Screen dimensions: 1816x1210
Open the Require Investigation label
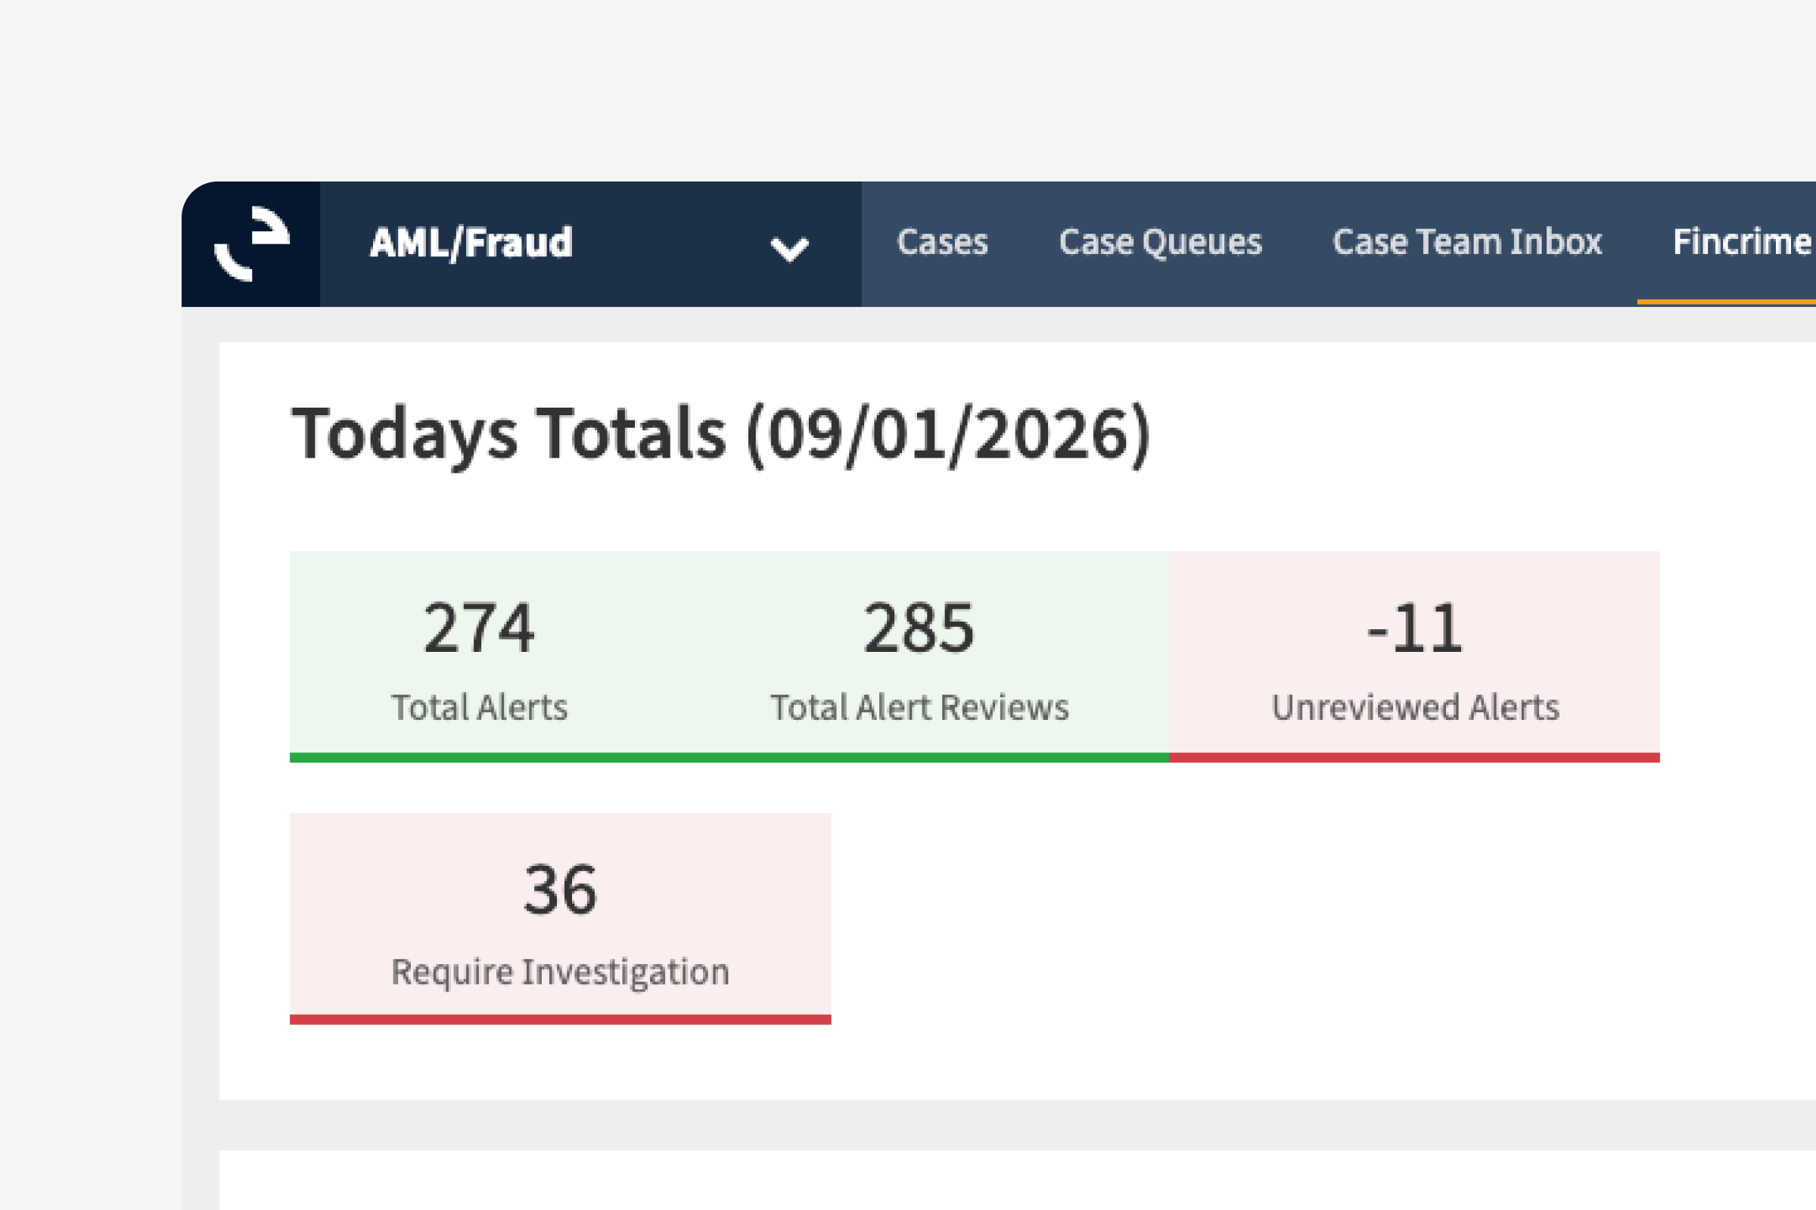pyautogui.click(x=561, y=972)
